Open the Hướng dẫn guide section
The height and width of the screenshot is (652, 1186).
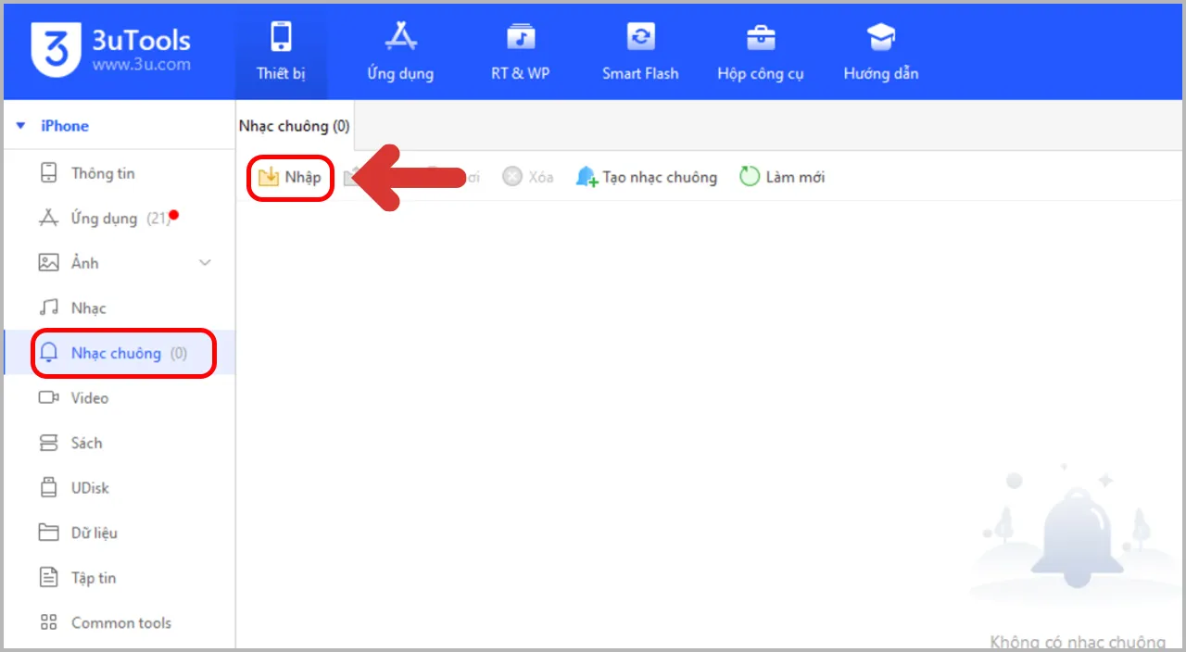(879, 51)
